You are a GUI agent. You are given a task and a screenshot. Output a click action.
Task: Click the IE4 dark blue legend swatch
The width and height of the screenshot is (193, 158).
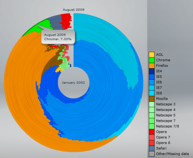point(151,71)
